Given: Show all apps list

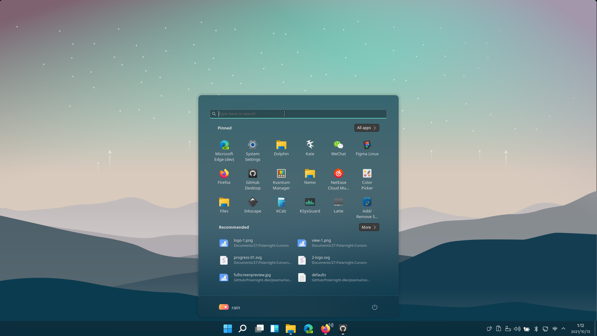Looking at the screenshot, I should pos(367,128).
